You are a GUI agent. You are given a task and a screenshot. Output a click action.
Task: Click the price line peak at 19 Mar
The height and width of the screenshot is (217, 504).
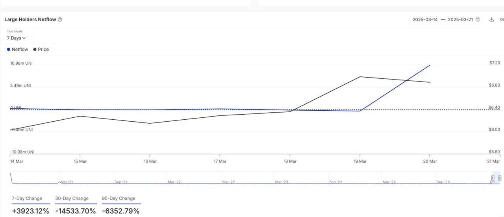pyautogui.click(x=360, y=77)
